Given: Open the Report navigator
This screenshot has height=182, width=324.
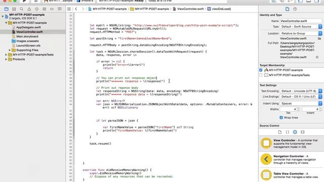Looking at the screenshot, I should pos(60,9).
